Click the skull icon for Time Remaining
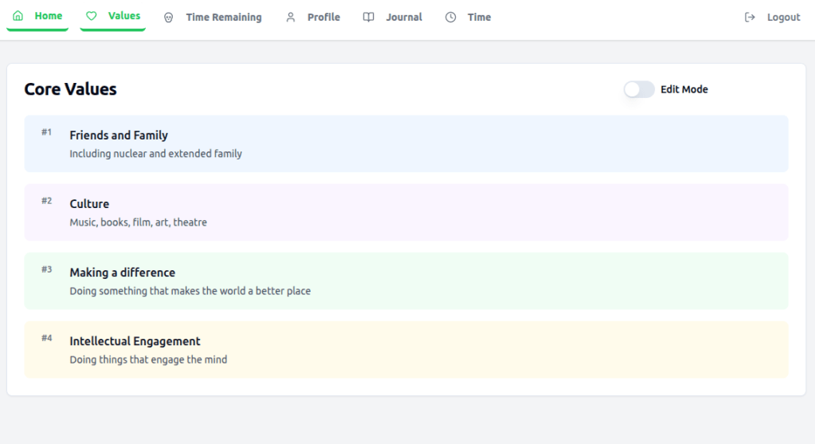 click(168, 18)
